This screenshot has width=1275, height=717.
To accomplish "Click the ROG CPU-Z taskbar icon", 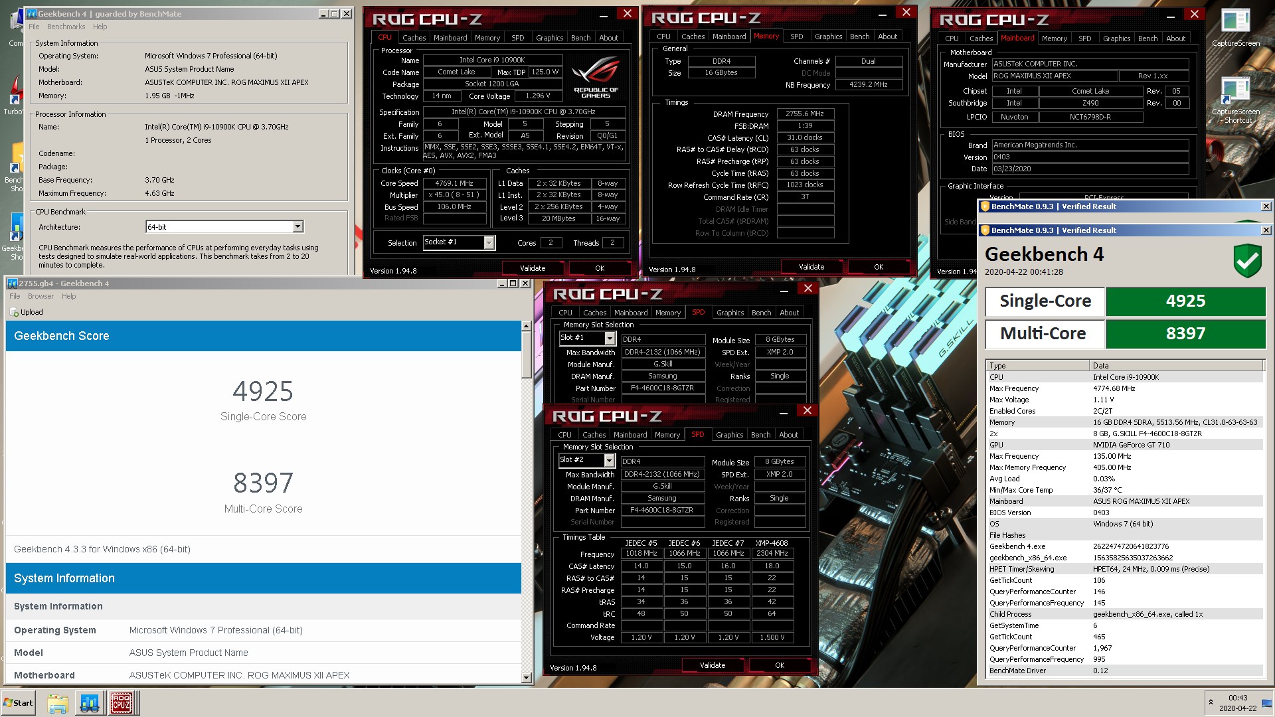I will tap(121, 702).
